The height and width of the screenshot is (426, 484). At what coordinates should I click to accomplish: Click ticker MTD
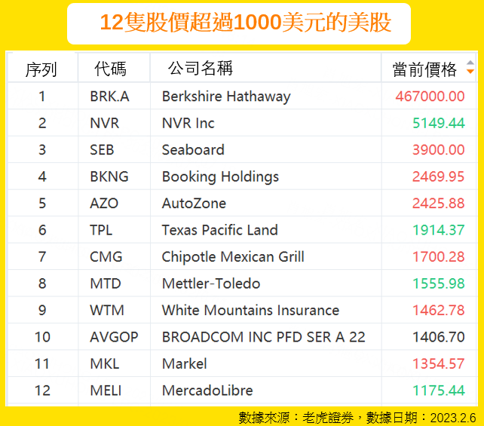tap(106, 283)
